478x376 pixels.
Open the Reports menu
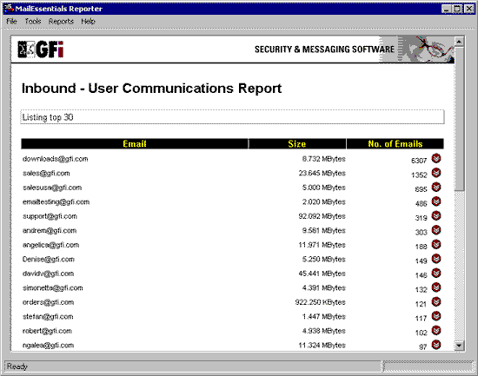[x=61, y=22]
